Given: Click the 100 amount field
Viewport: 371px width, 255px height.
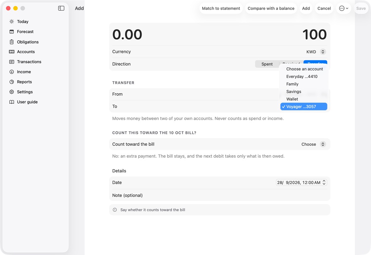Looking at the screenshot, I should (x=314, y=35).
